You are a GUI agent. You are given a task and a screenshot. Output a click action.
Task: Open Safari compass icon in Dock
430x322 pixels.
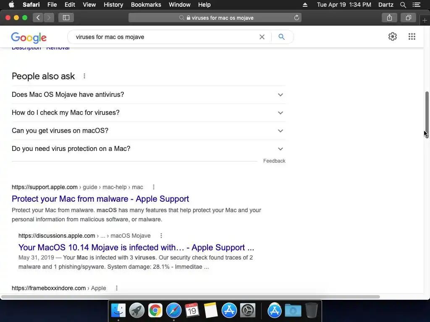tap(173, 311)
